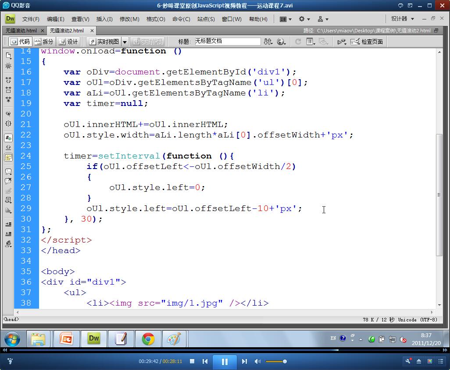The height and width of the screenshot is (370, 450).
Task: Open the site management dropdown icon
Action: [323, 19]
